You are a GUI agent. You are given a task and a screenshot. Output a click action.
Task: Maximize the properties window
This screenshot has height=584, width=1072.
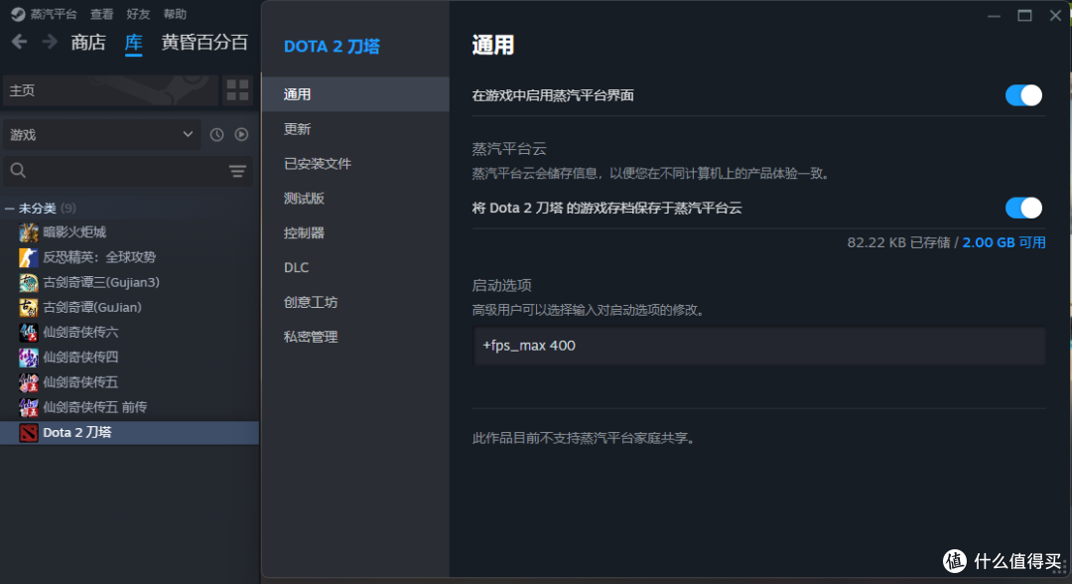point(1024,16)
